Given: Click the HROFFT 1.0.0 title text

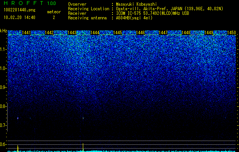Looking at the screenshot, I should point(30,3).
